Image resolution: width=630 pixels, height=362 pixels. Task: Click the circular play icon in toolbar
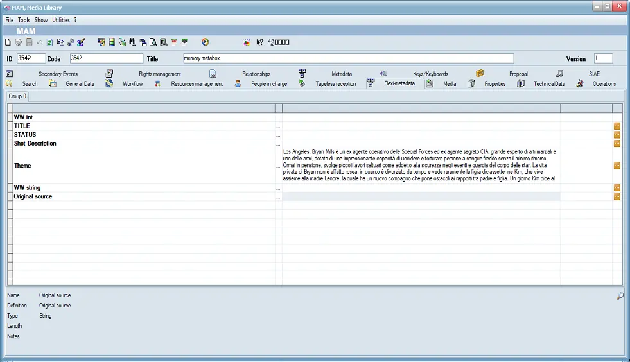(205, 42)
